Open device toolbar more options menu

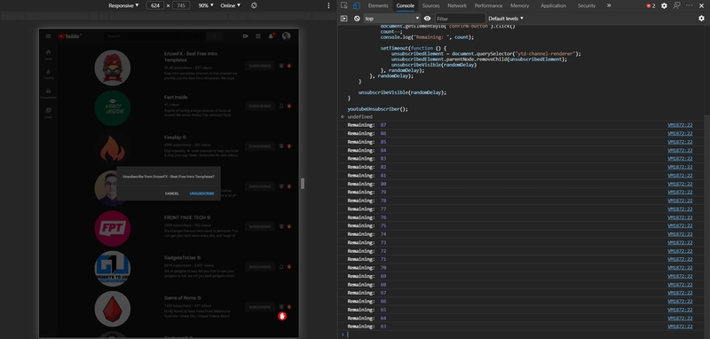click(x=328, y=5)
